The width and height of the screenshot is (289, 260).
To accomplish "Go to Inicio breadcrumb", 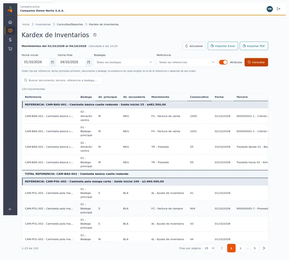I will coord(26,24).
